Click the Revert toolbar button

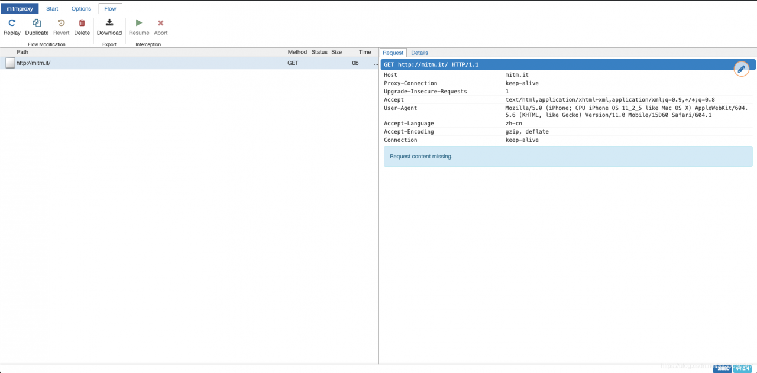61,27
